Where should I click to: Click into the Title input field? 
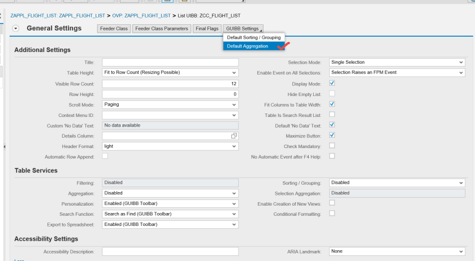pos(170,62)
